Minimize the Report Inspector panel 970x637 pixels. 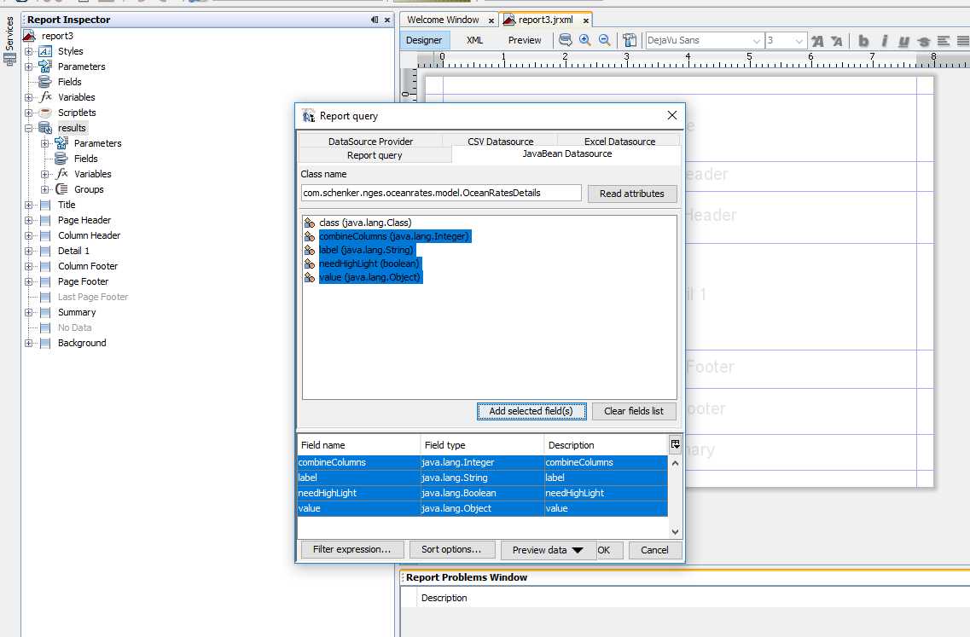pos(375,20)
